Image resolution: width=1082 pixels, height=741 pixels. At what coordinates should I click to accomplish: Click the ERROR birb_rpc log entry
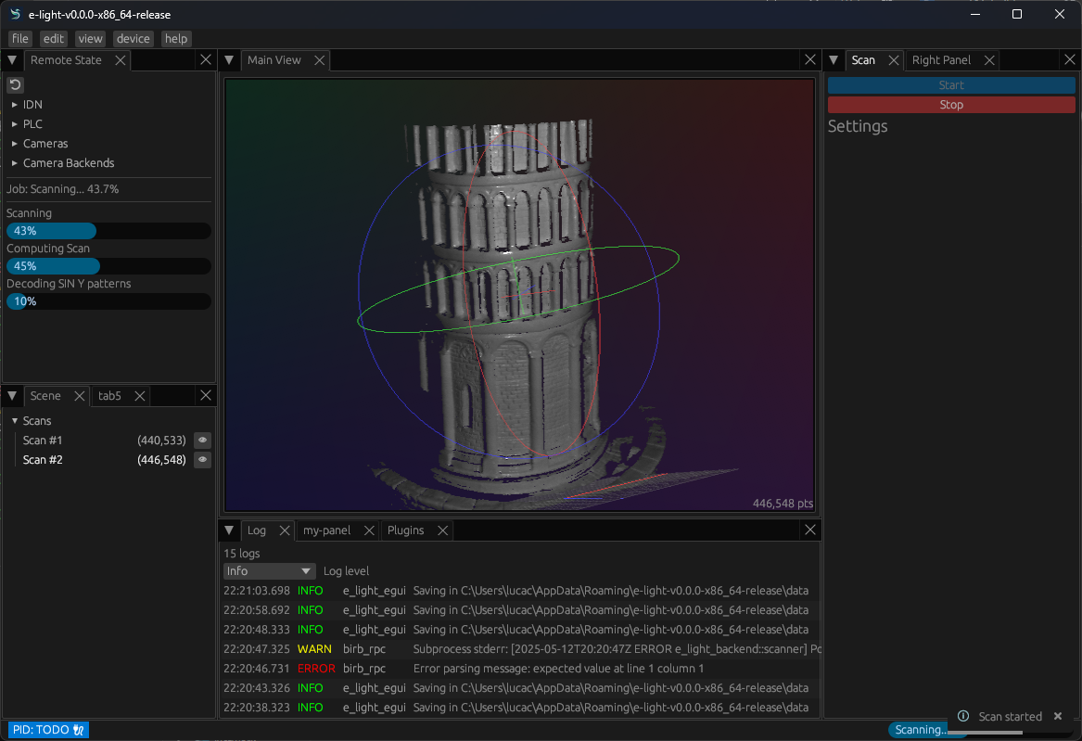pyautogui.click(x=521, y=669)
